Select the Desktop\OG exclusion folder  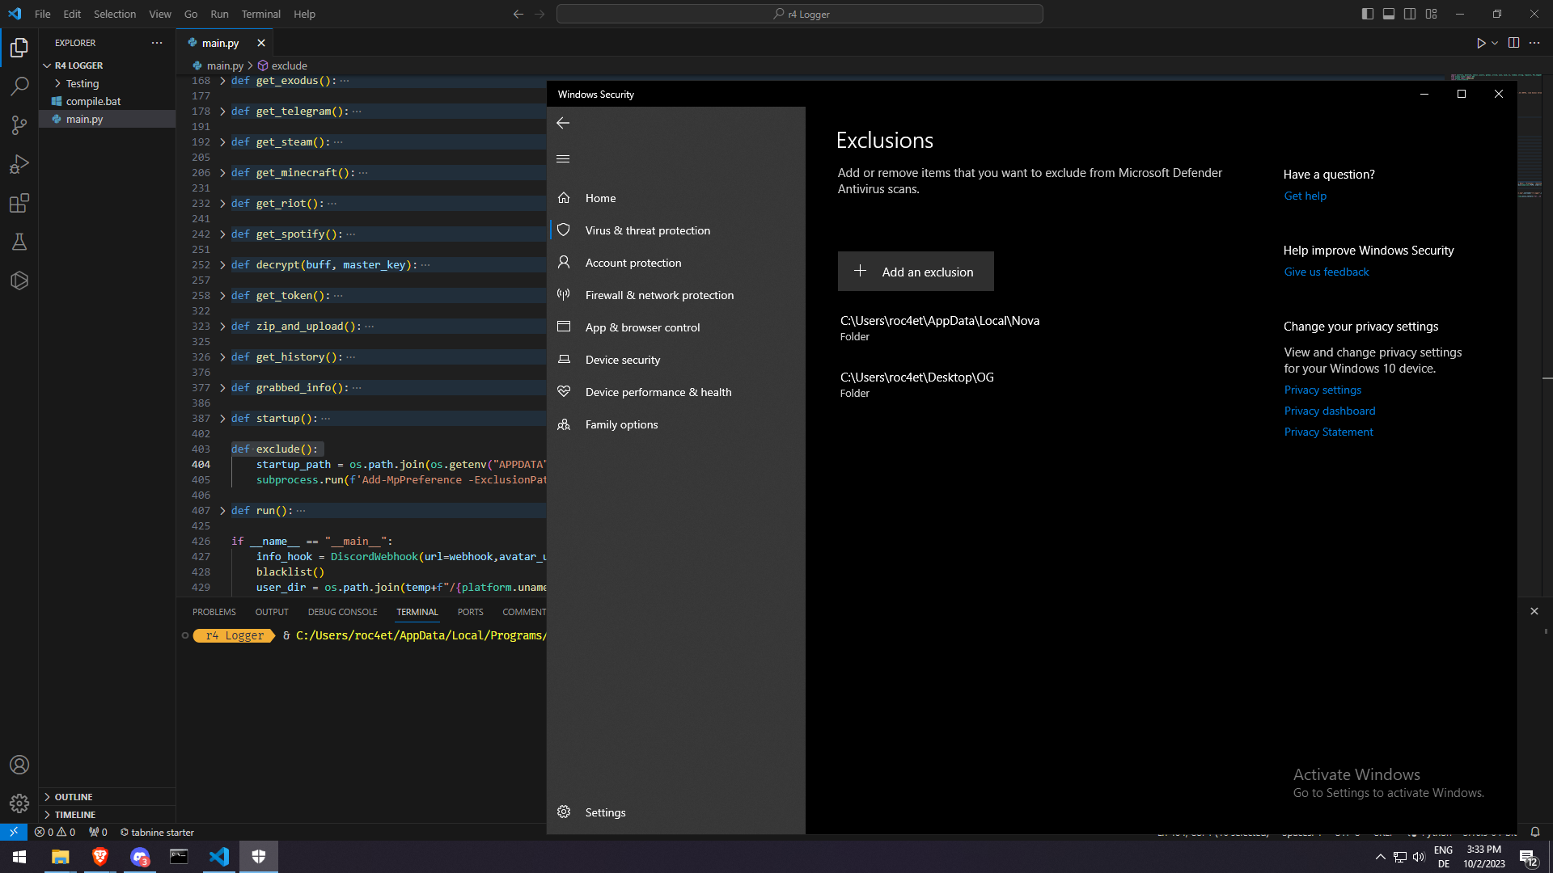(x=917, y=385)
